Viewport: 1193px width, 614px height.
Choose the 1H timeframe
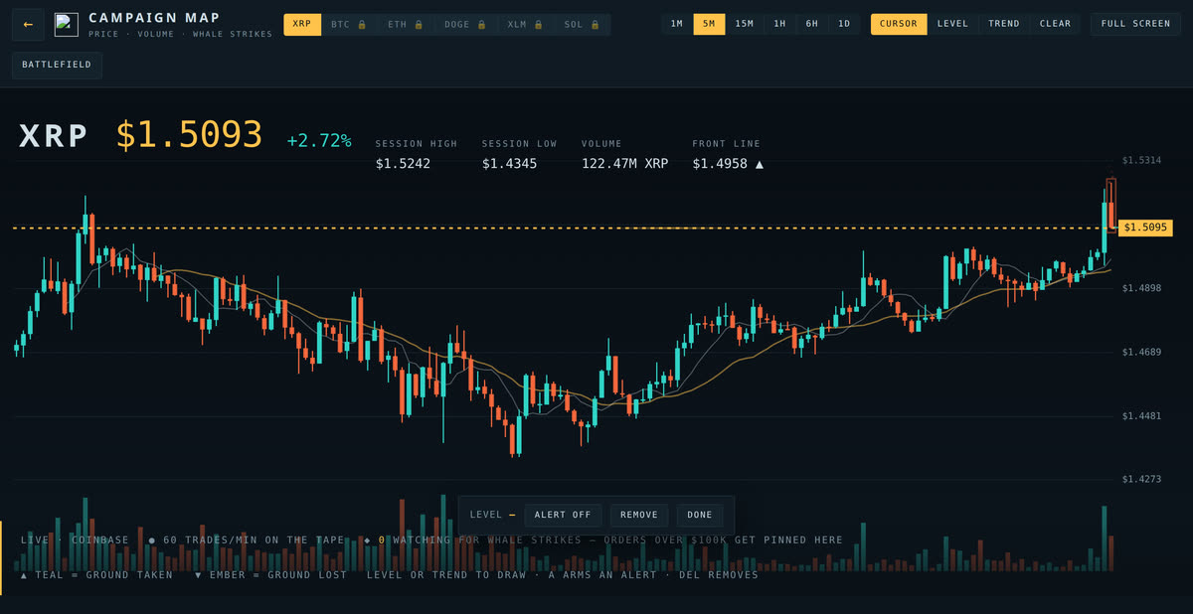[x=779, y=24]
